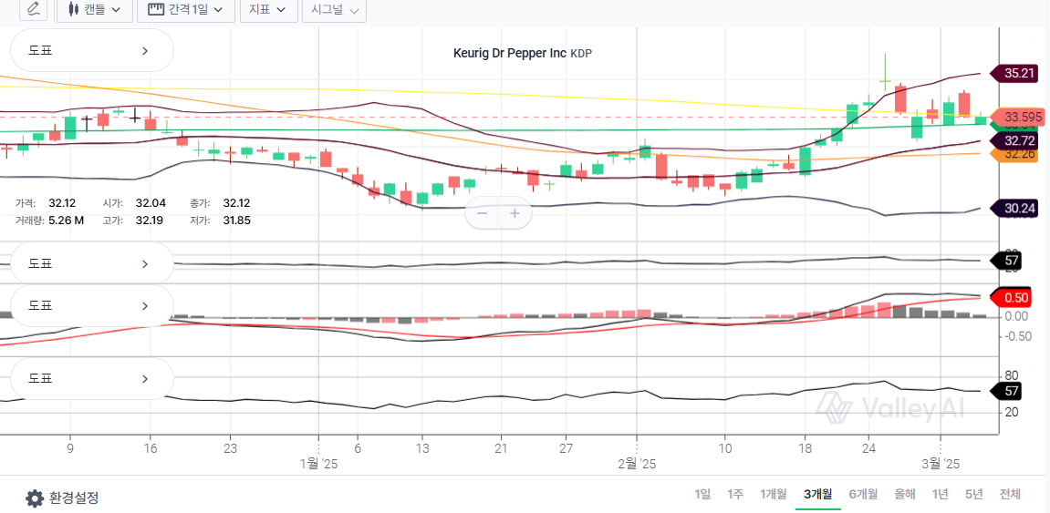Screen dimensions: 1050x513
Task: Open the 캔들 chart type dropdown
Action: (94, 10)
